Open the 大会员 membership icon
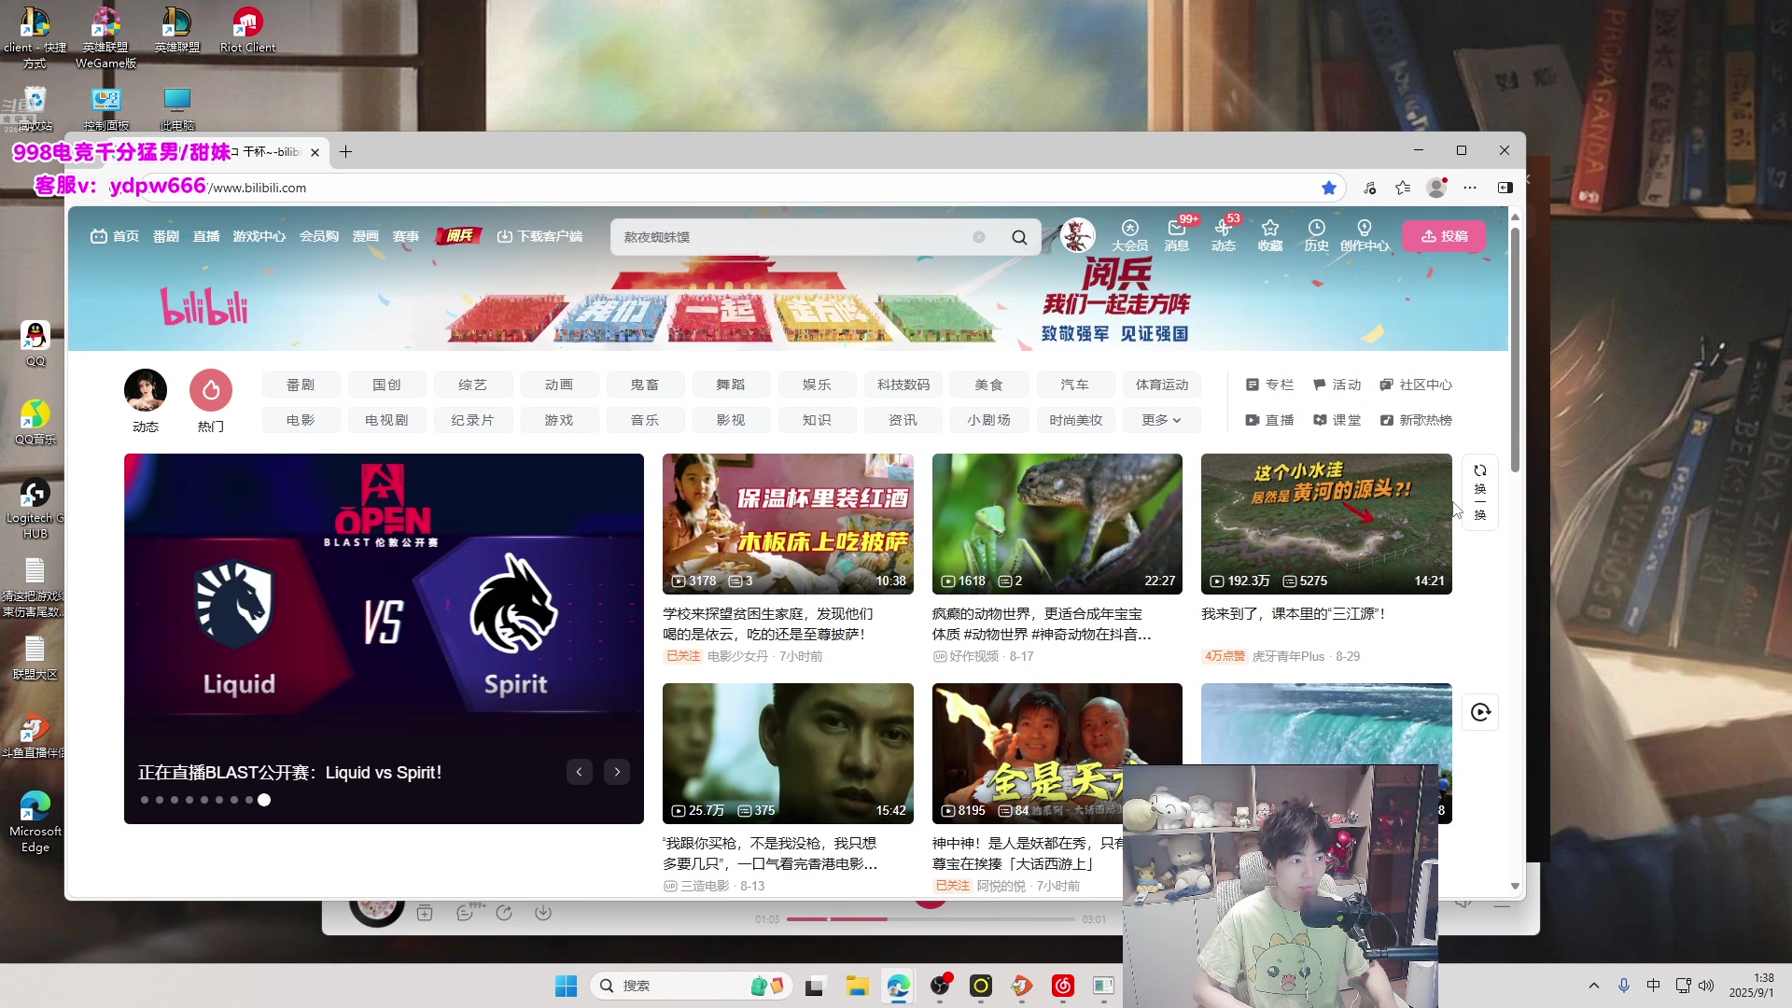Screen dimensions: 1792x1008 1129,235
